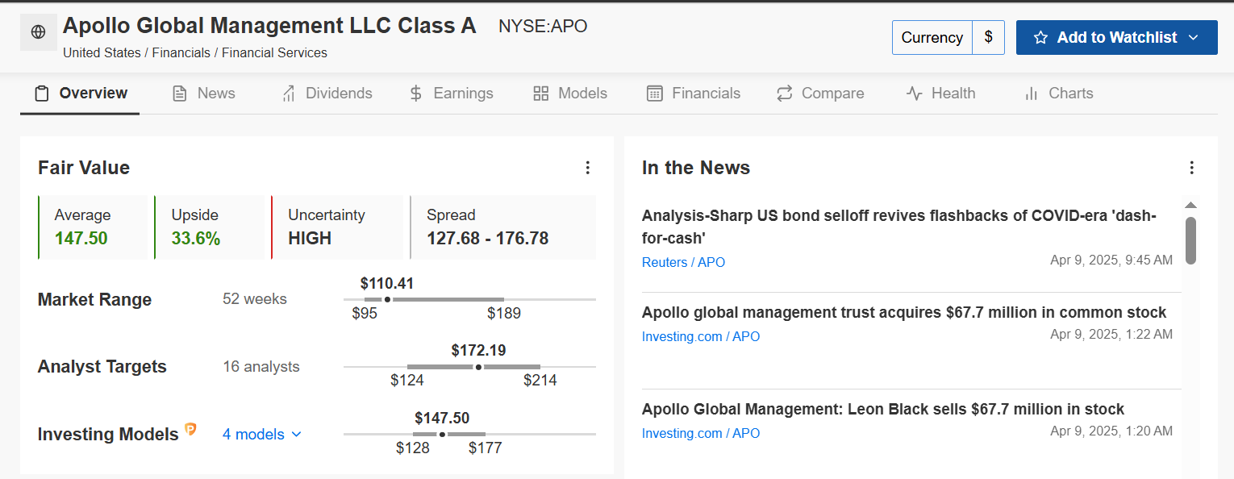
Task: Switch to the News tab
Action: tap(204, 94)
